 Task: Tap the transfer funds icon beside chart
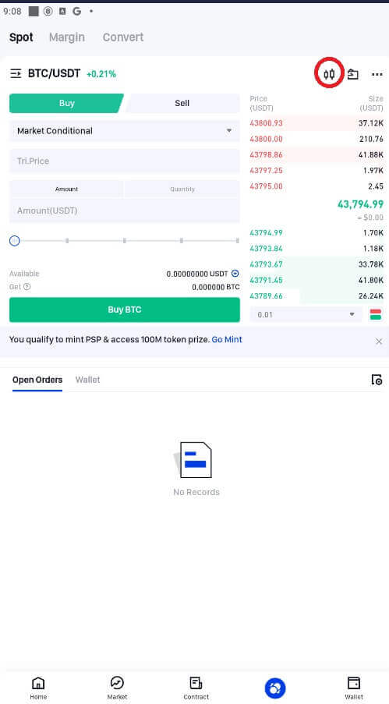pos(353,74)
